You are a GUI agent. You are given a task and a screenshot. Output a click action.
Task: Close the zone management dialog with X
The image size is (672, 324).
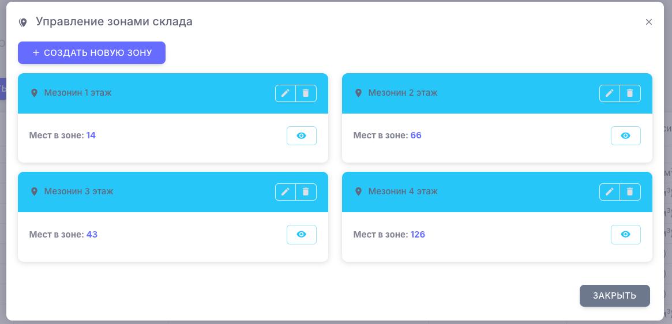(649, 22)
